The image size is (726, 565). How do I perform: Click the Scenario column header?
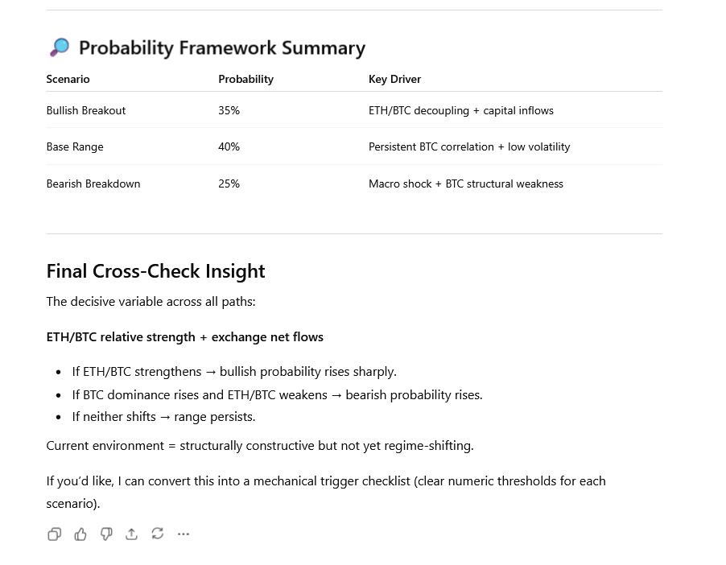pos(68,79)
